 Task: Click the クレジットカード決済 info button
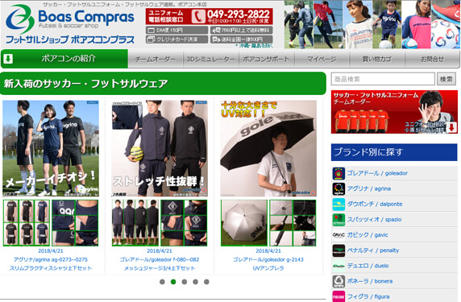pyautogui.click(x=177, y=39)
